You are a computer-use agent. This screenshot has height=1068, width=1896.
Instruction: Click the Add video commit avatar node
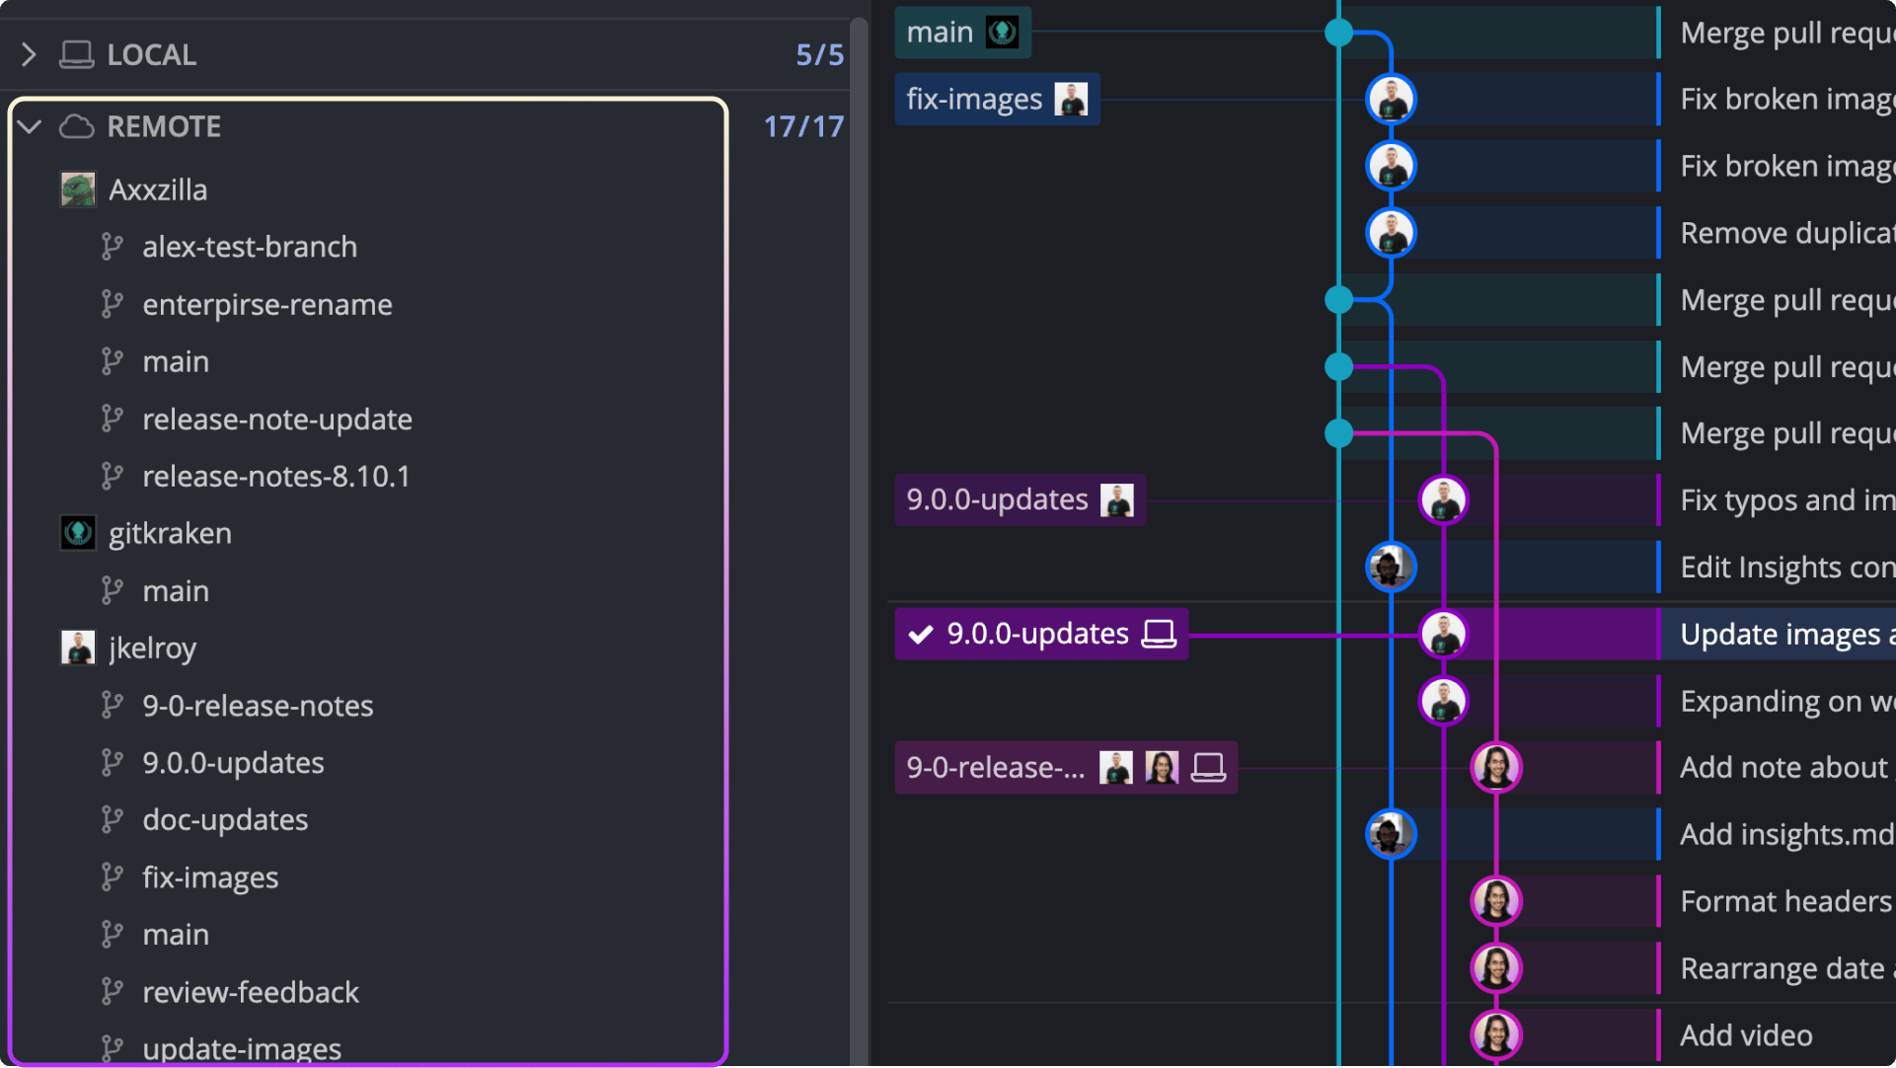pyautogui.click(x=1496, y=1034)
